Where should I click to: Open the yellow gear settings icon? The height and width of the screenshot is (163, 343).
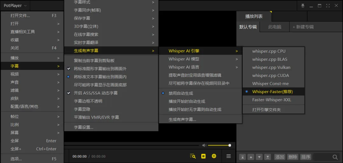tap(214, 156)
